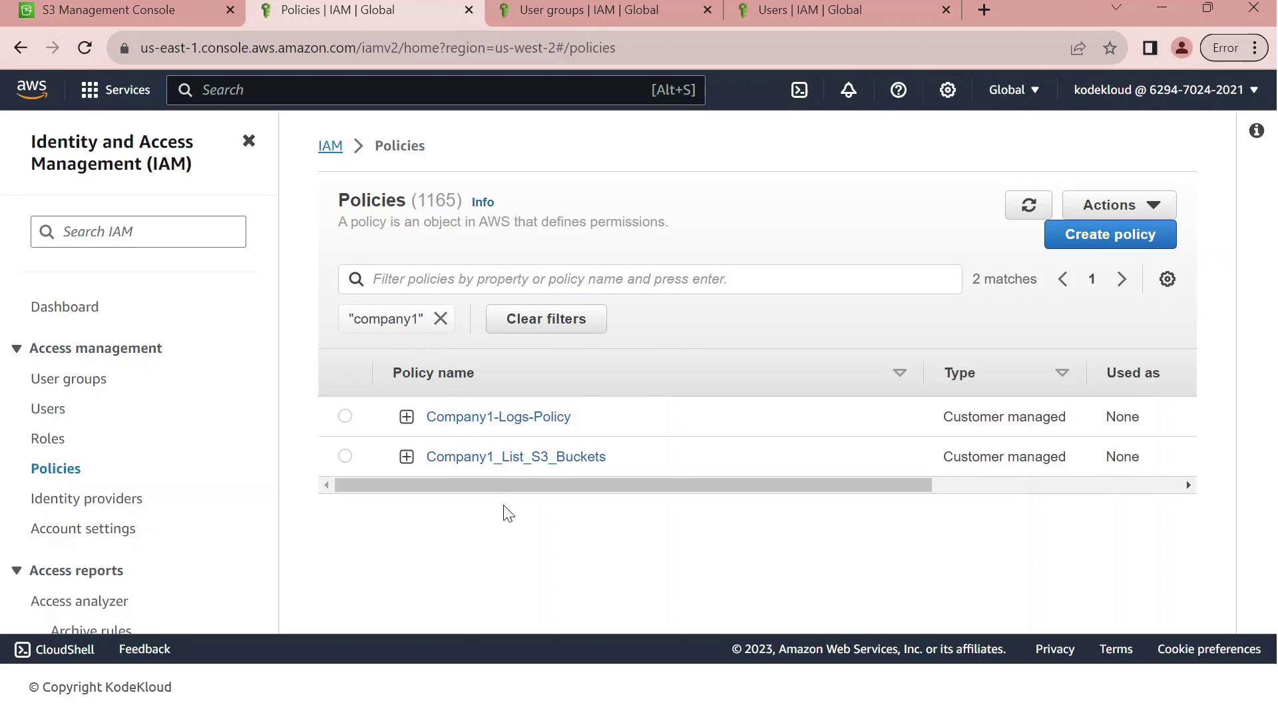Open the Global region dropdown

pyautogui.click(x=1013, y=90)
